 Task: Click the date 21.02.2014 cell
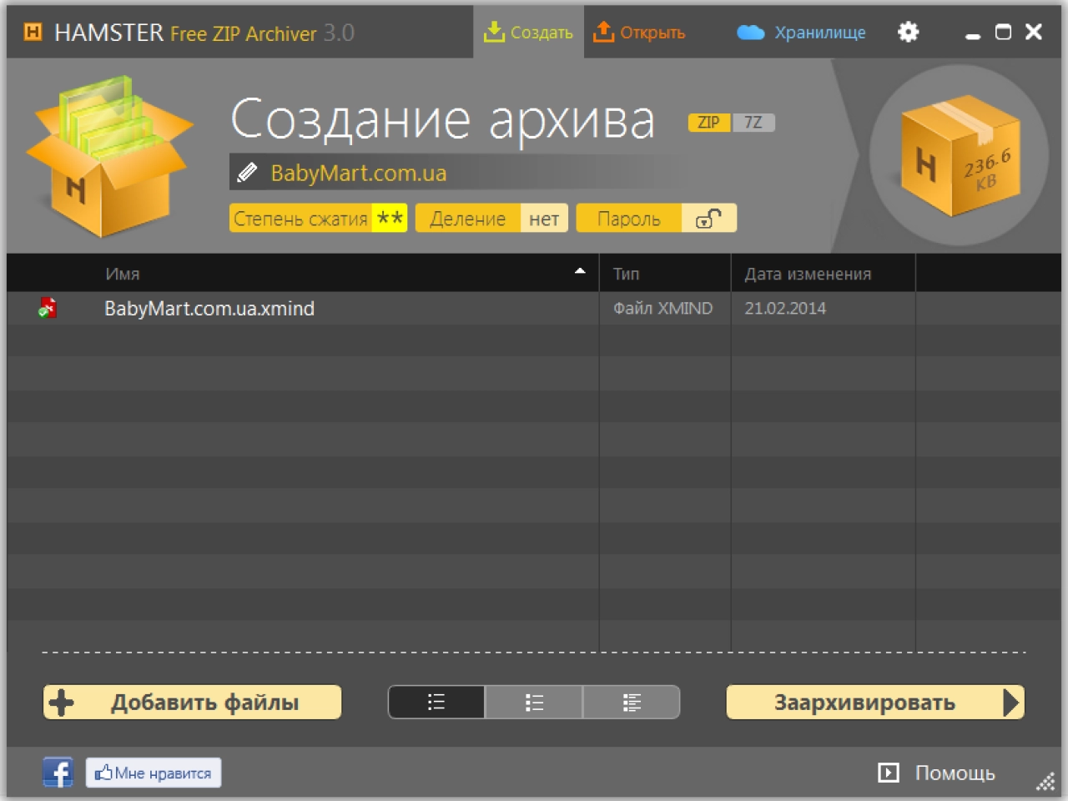[785, 308]
